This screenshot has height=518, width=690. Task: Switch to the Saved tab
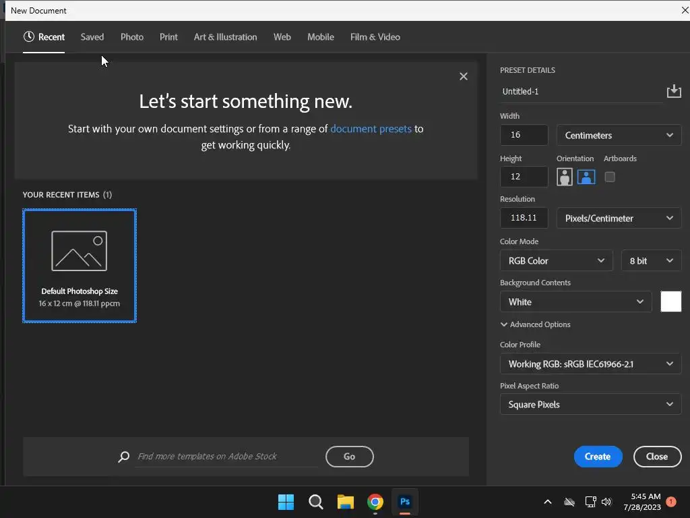point(92,37)
